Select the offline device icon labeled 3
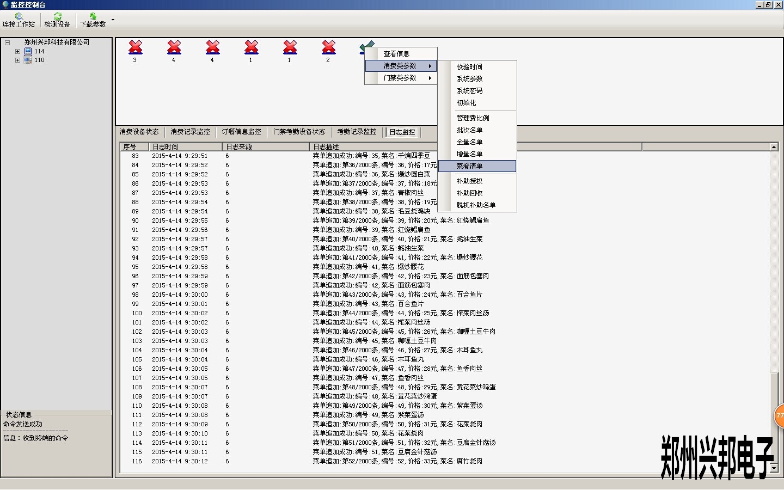Image resolution: width=784 pixels, height=490 pixels. (x=135, y=47)
